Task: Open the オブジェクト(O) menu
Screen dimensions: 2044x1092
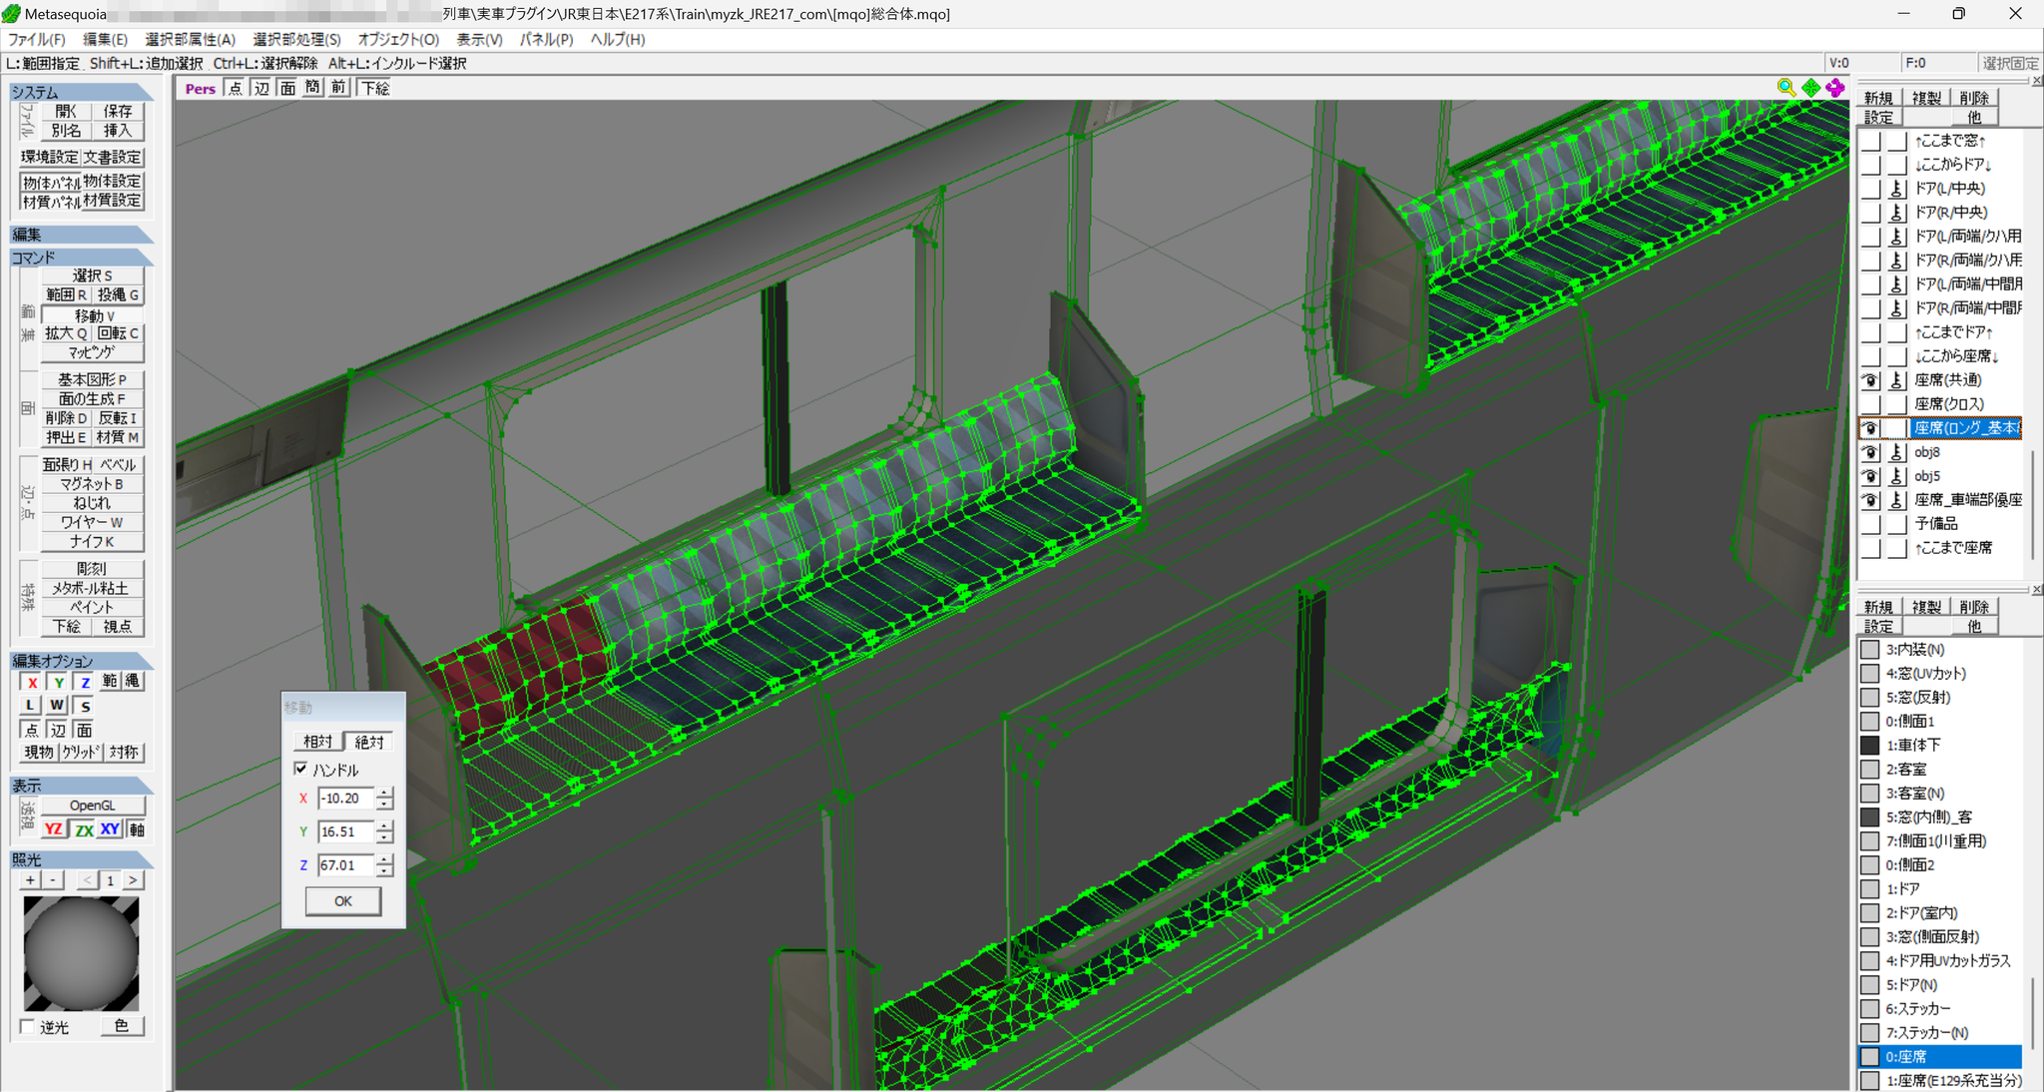Action: [x=398, y=39]
